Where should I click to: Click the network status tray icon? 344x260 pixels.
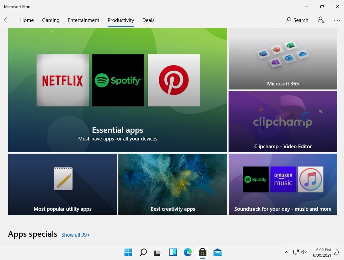coord(296,252)
